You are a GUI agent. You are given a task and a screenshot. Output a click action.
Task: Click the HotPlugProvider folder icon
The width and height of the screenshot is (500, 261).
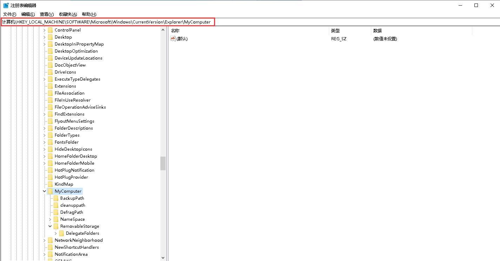tap(50, 177)
